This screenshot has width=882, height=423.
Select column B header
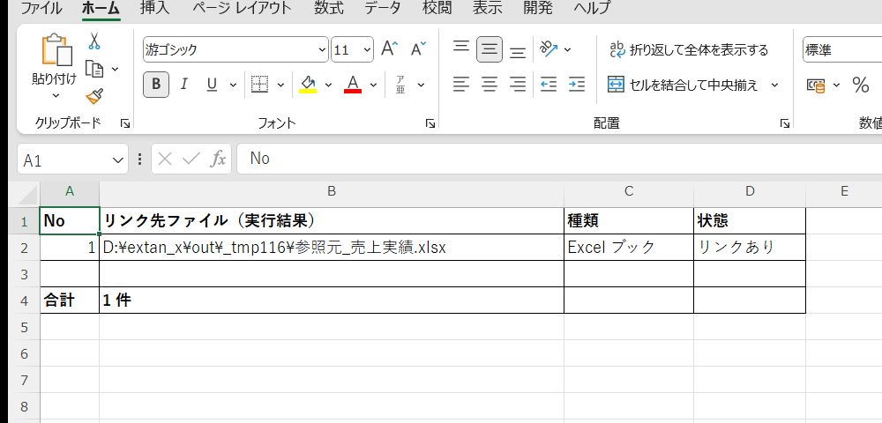pos(332,191)
